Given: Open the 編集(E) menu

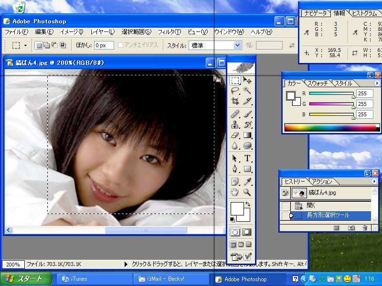Looking at the screenshot, I should point(44,32).
